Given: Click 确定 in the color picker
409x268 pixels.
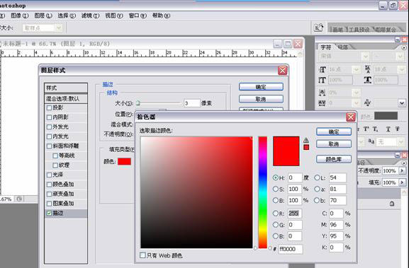Looking at the screenshot, I should [334, 132].
